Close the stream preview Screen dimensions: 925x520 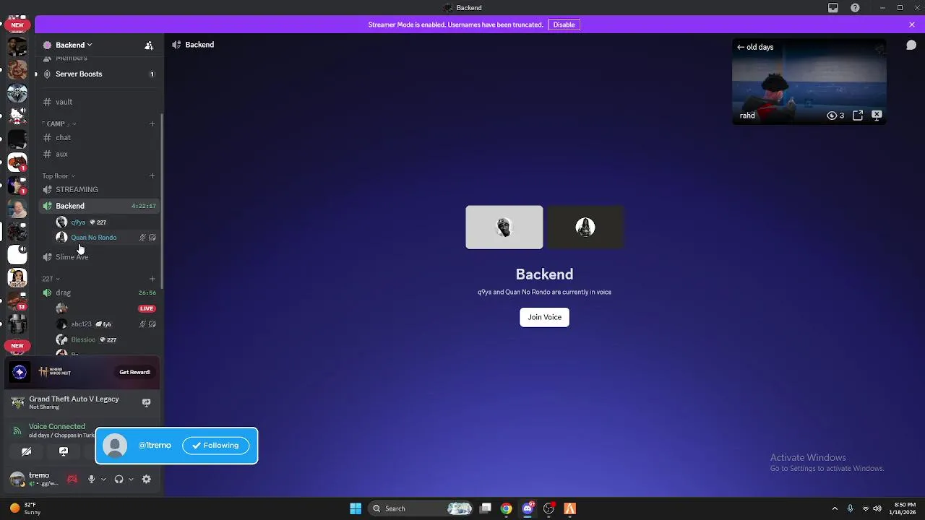click(877, 115)
